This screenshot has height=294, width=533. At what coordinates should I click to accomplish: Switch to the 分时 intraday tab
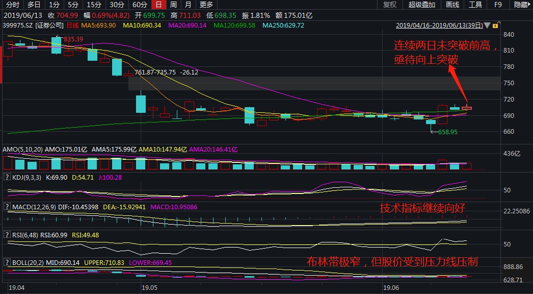pyautogui.click(x=13, y=5)
